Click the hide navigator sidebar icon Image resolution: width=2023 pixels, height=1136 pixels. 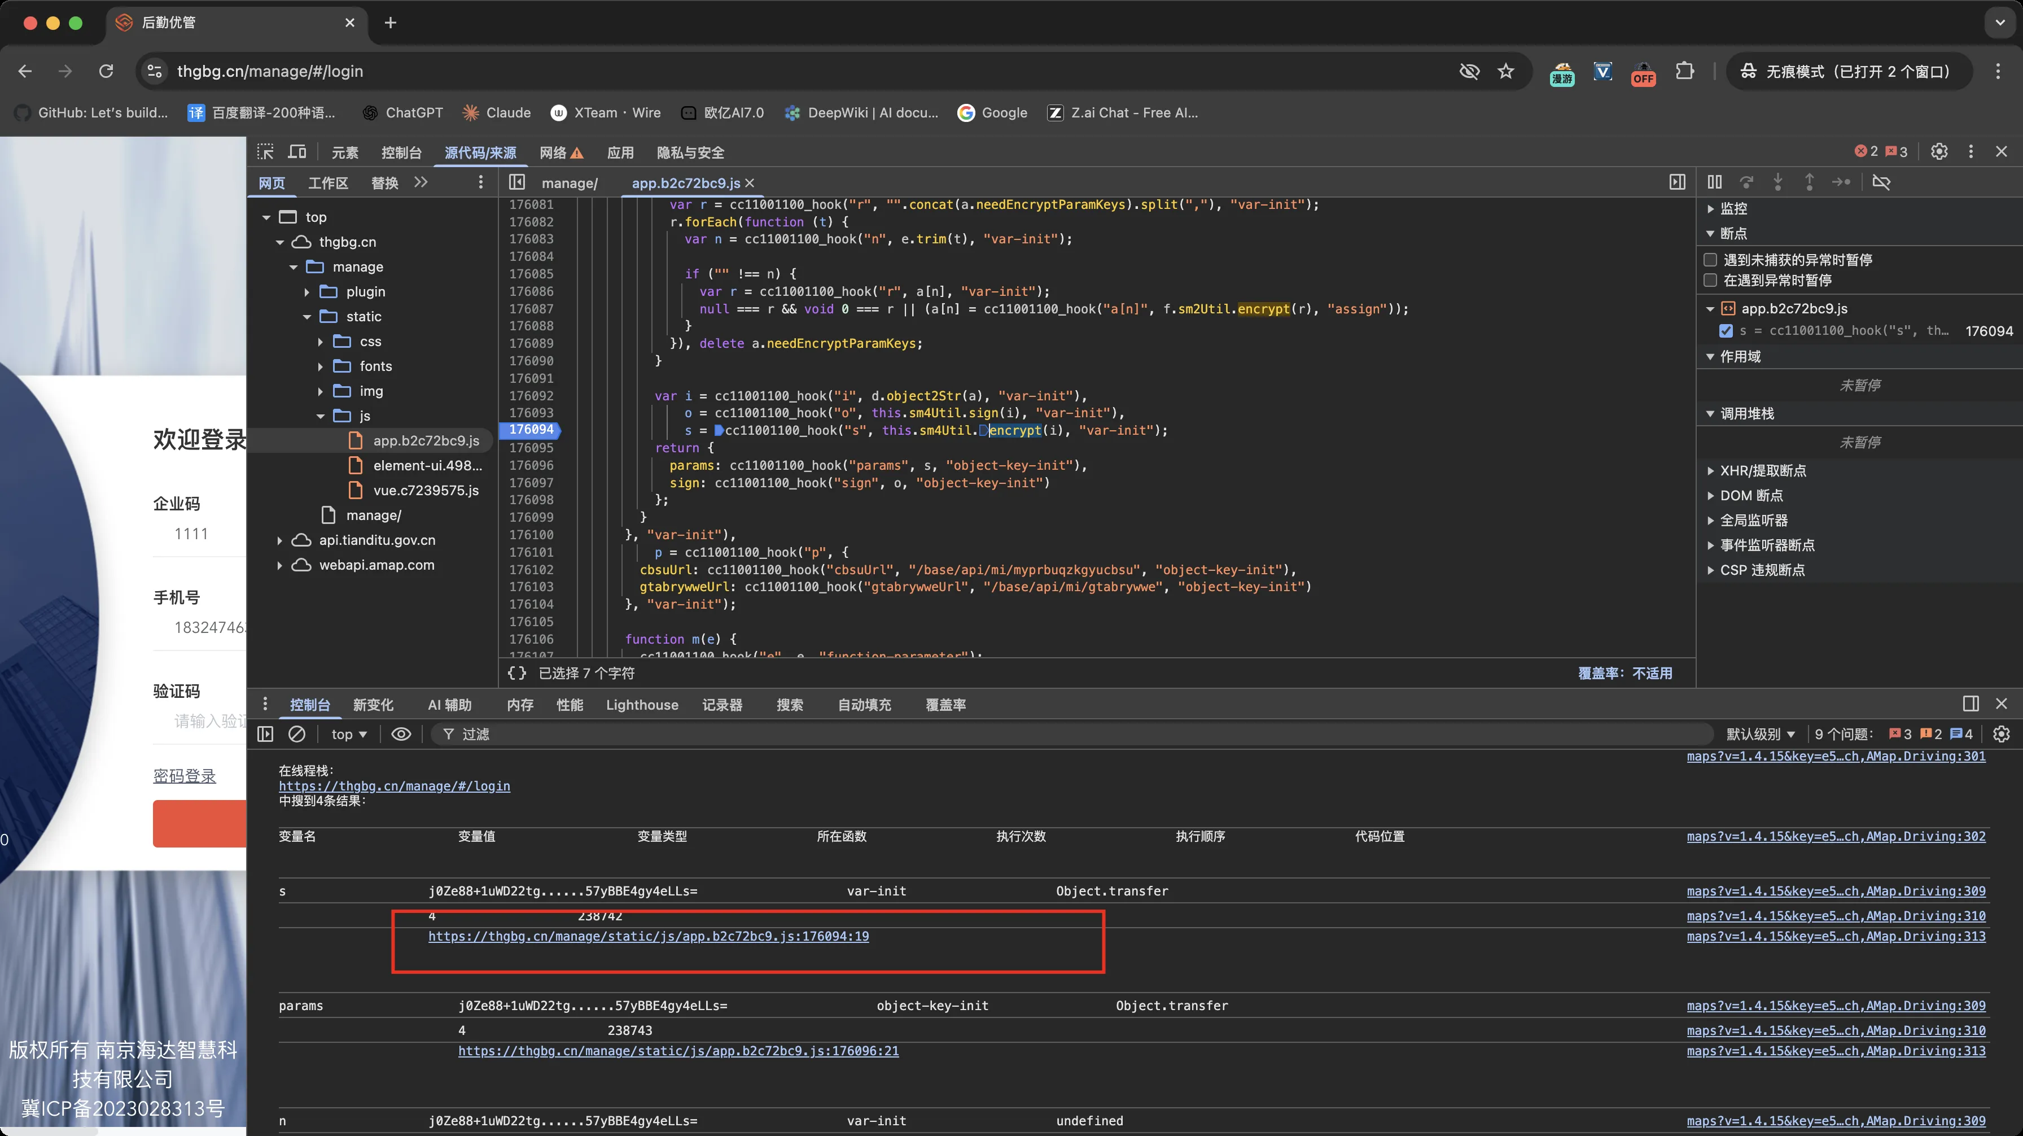pos(516,182)
